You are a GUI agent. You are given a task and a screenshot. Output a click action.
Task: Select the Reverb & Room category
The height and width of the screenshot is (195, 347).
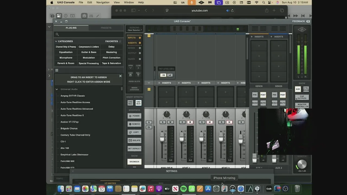[66, 63]
